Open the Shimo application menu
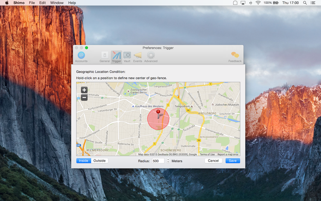The height and width of the screenshot is (201, 321). [x=19, y=3]
